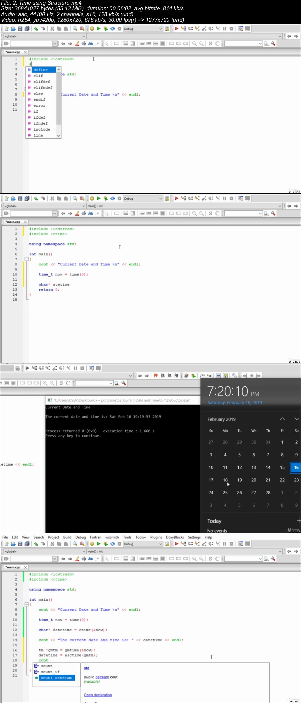Click Build gear icon in window with menu bar
This screenshot has height=703, width=301.
pyautogui.click(x=92, y=544)
